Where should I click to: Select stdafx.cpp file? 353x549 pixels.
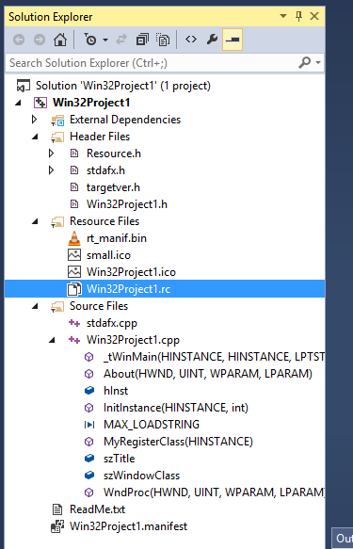pos(112,323)
